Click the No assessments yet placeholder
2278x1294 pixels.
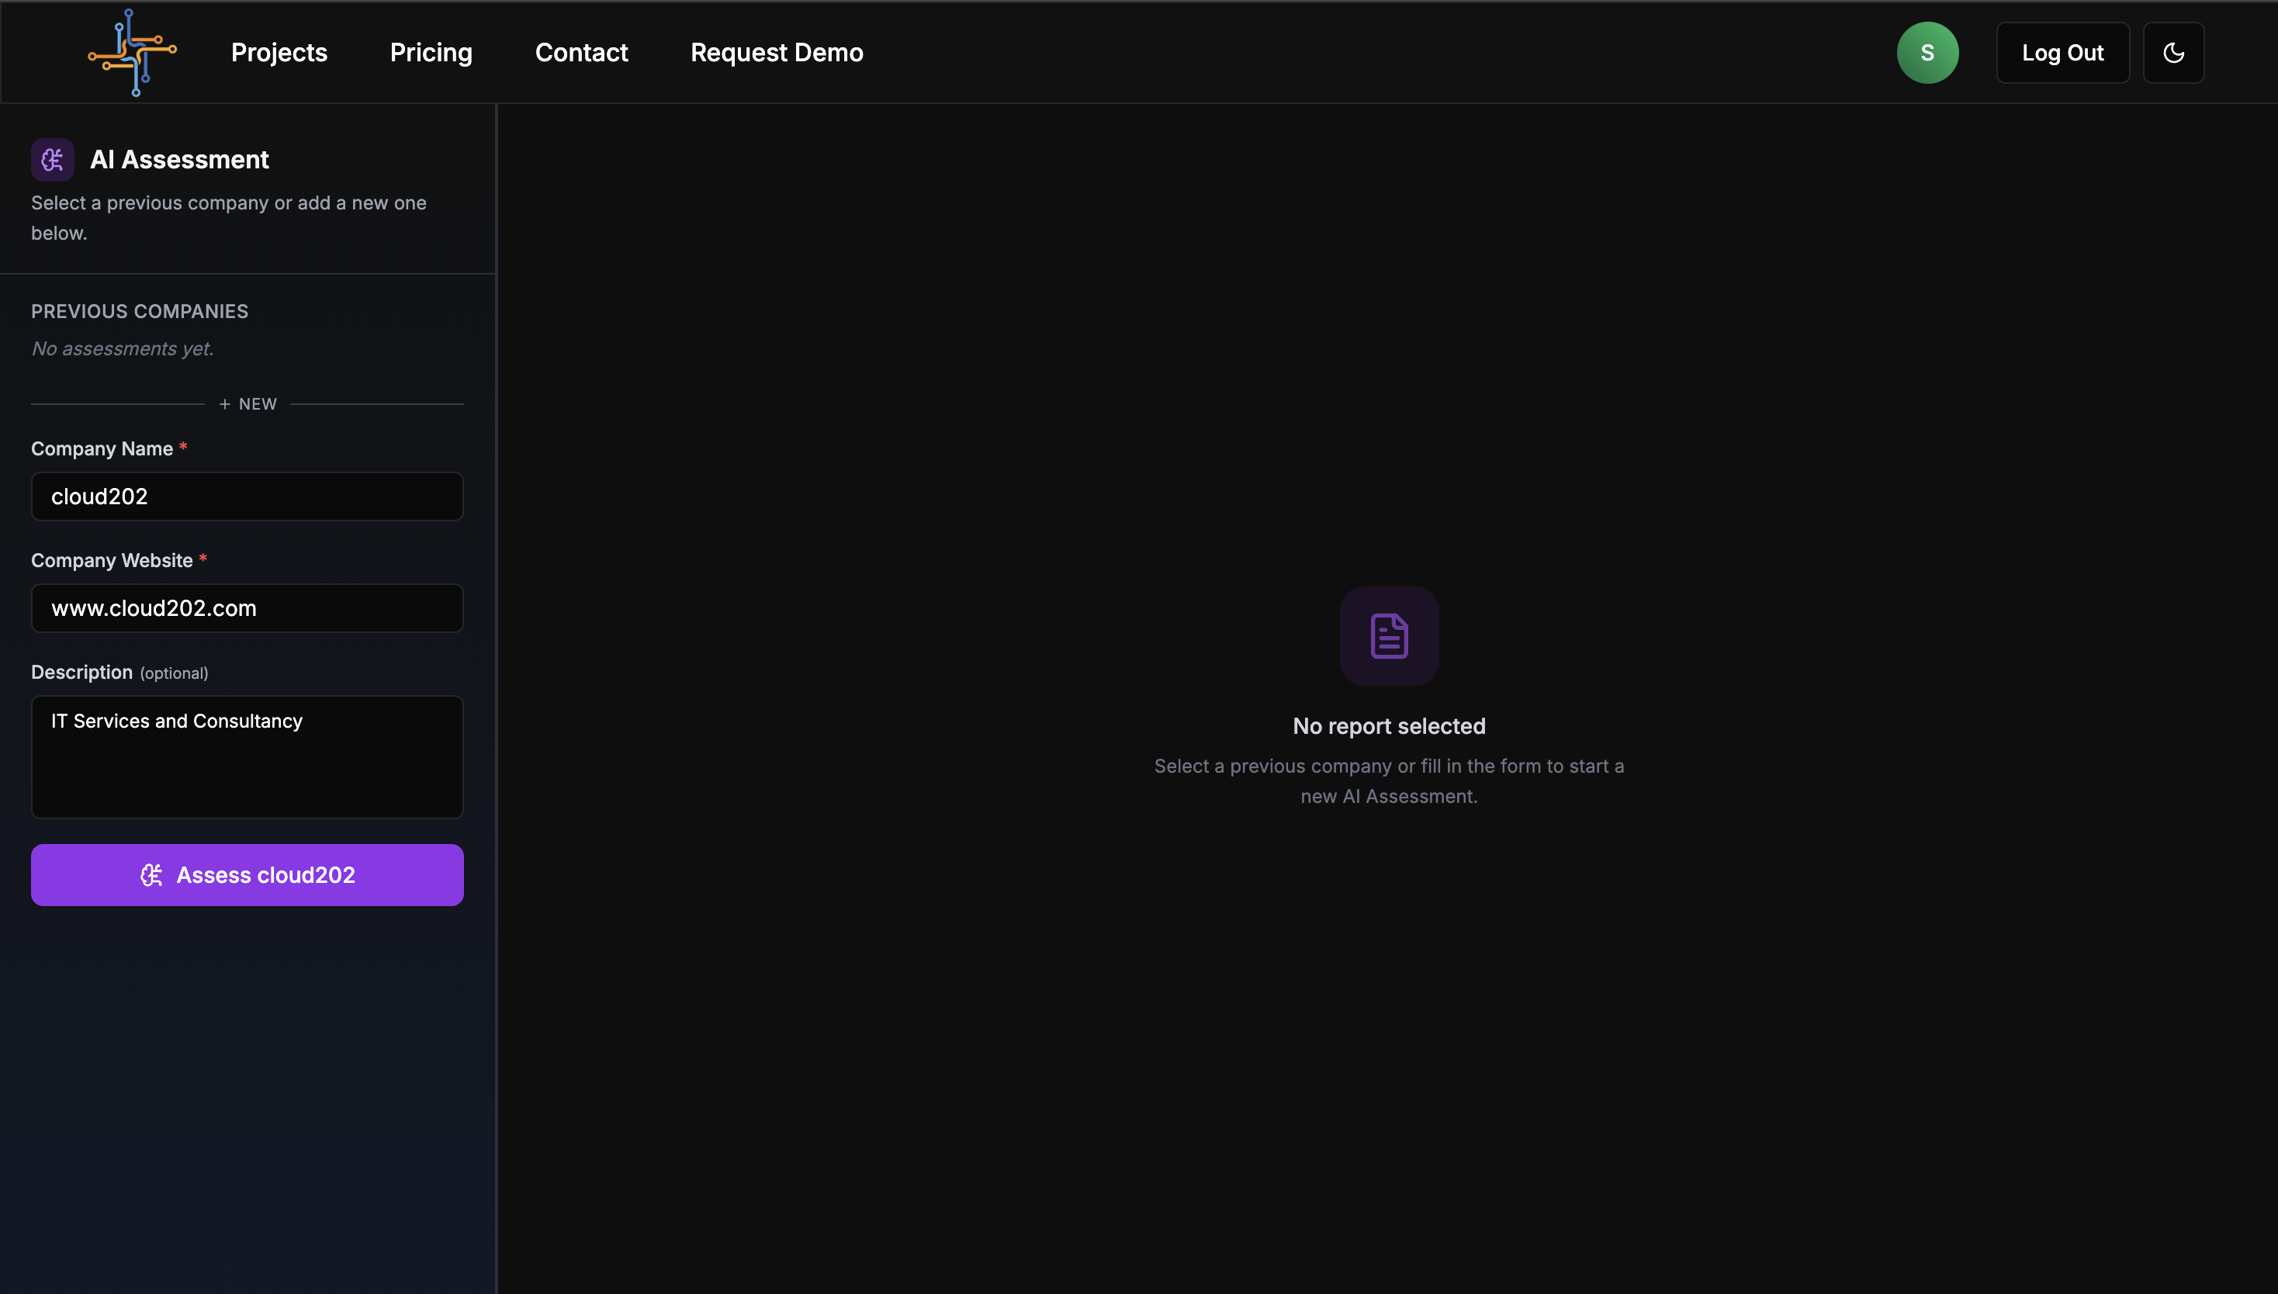tap(123, 348)
